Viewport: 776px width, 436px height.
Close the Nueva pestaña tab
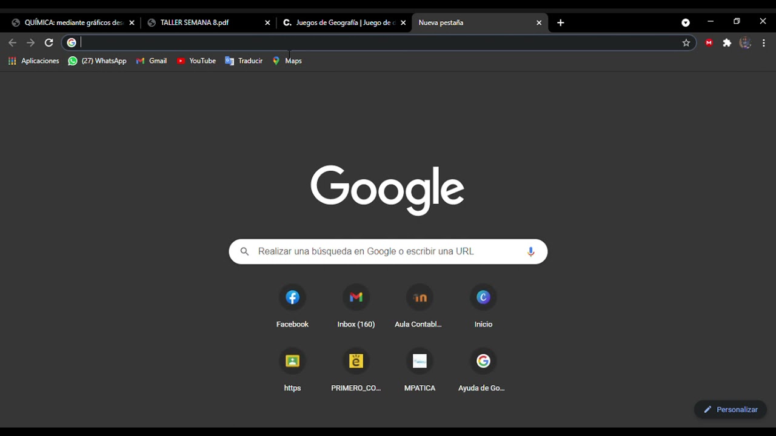pyautogui.click(x=539, y=23)
